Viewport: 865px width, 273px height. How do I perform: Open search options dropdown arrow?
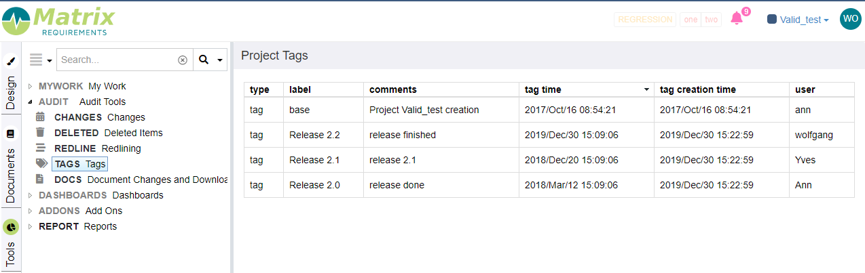click(x=220, y=60)
